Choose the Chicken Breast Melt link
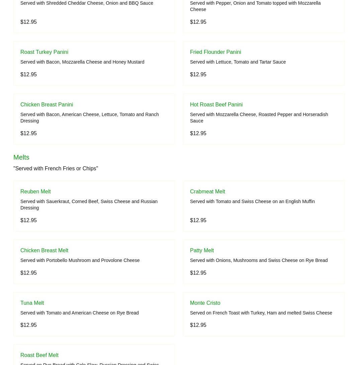 (44, 251)
